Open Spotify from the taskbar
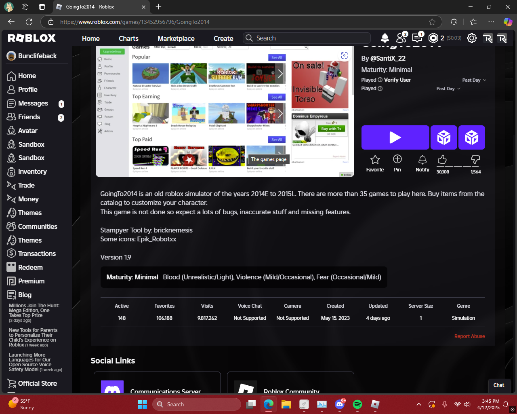 click(x=357, y=404)
